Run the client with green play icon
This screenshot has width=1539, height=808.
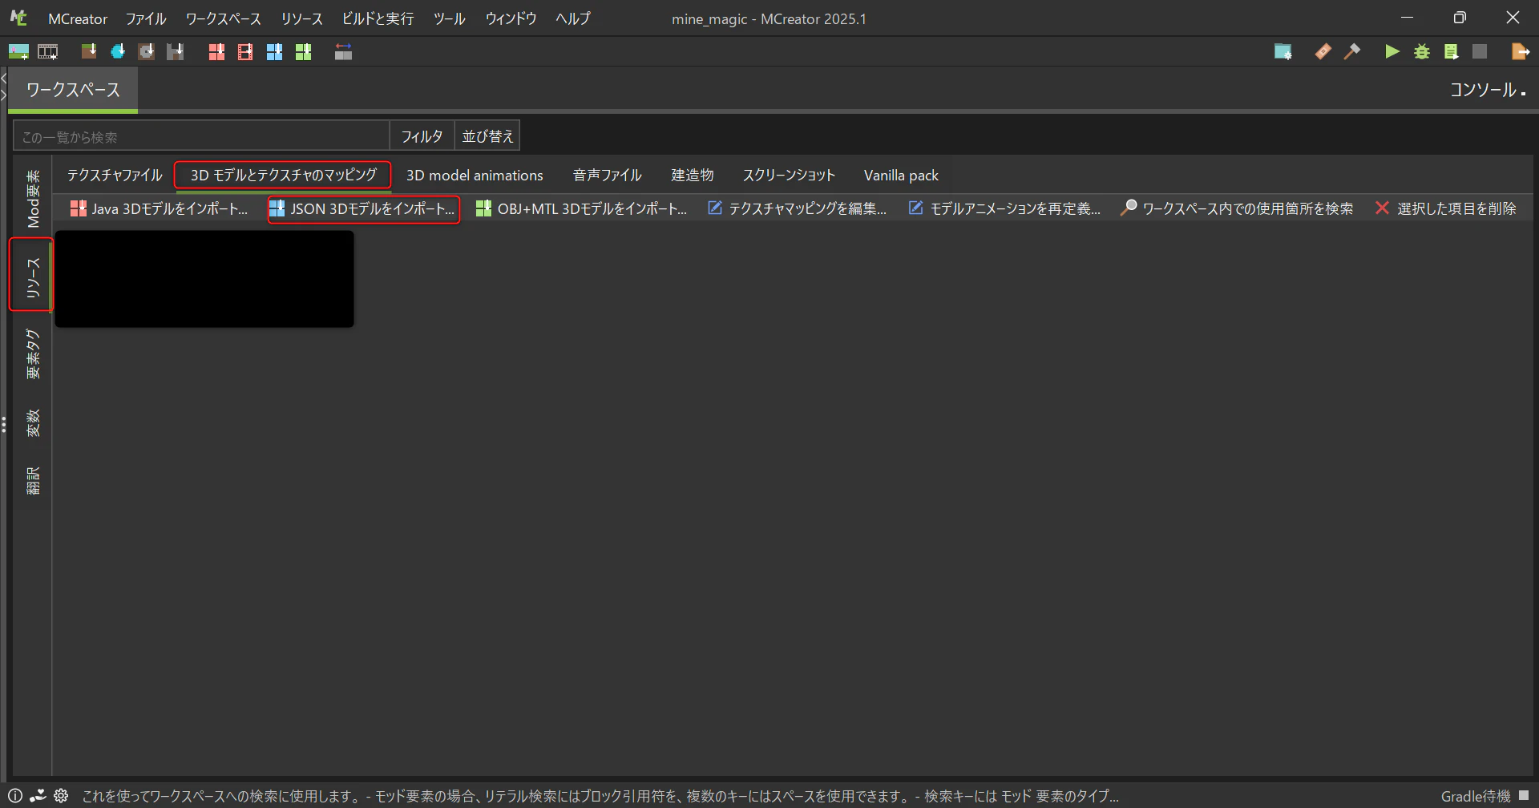(1392, 52)
